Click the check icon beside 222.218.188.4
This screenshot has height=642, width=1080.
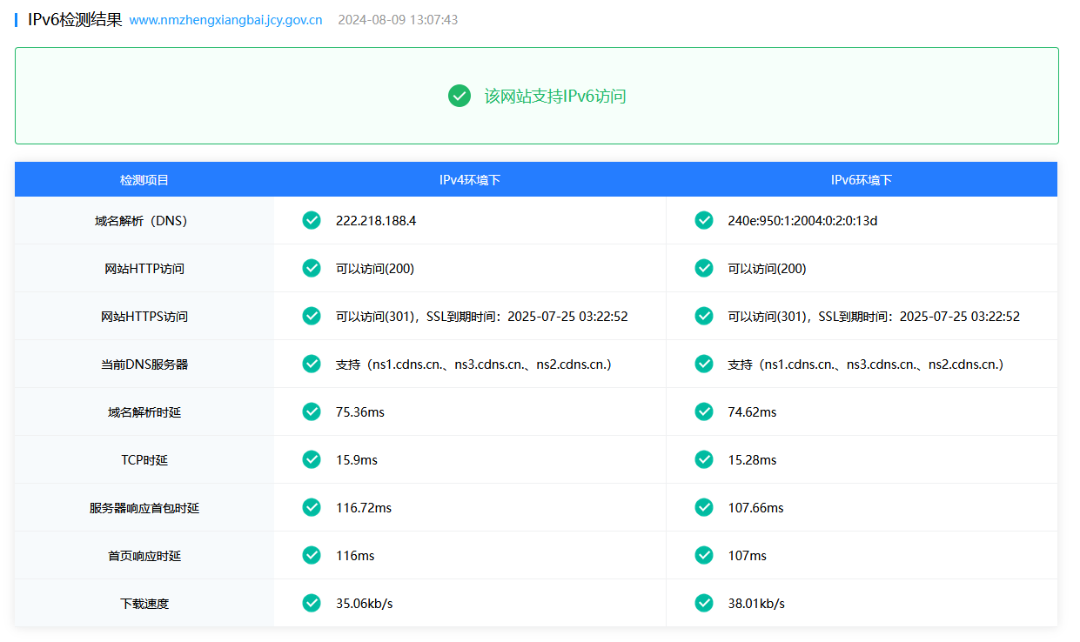point(312,220)
